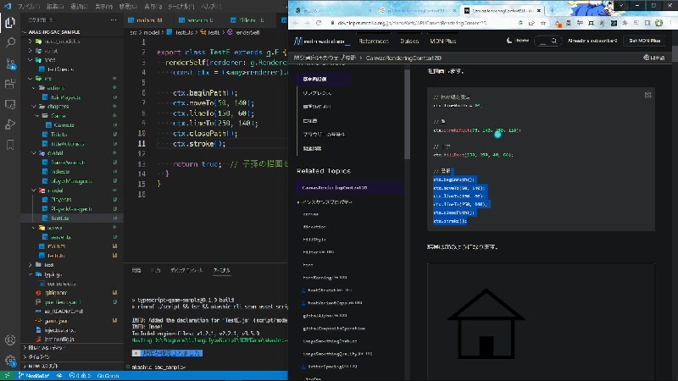Open the Source Control view
This screenshot has height=381, width=678.
(10, 63)
